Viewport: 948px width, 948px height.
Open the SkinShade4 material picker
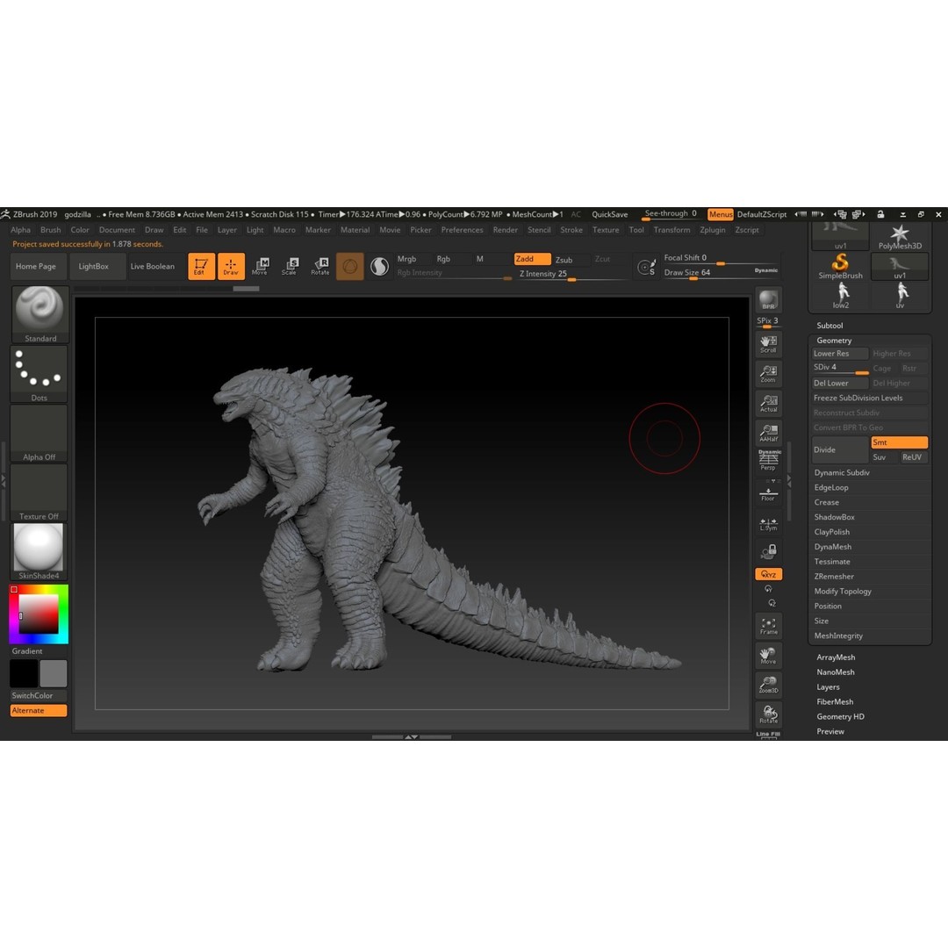coord(39,551)
